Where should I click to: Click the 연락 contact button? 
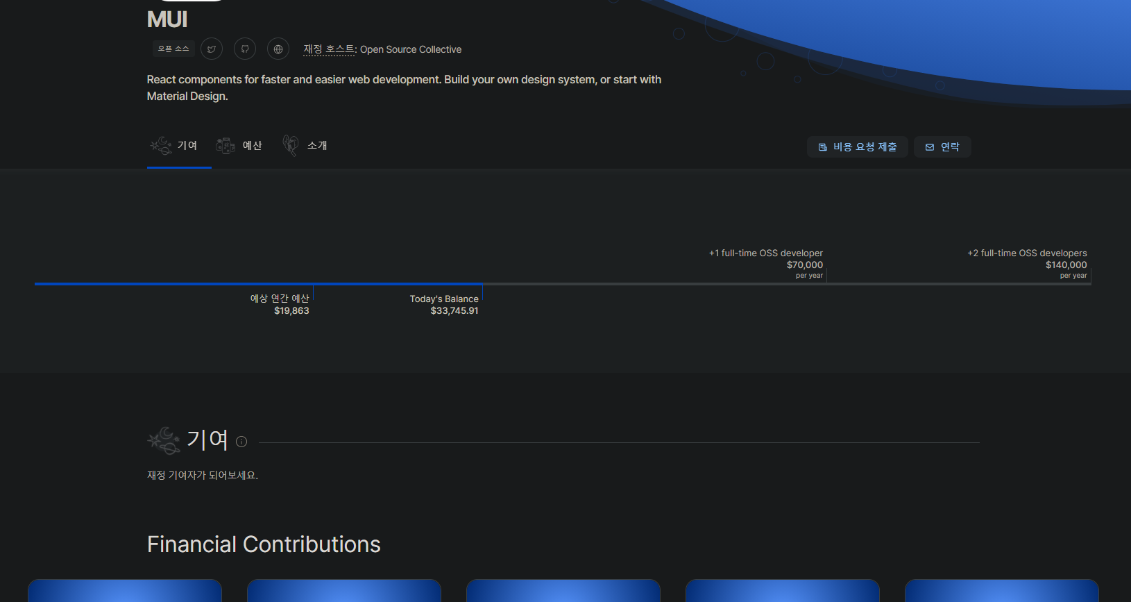[x=942, y=147]
